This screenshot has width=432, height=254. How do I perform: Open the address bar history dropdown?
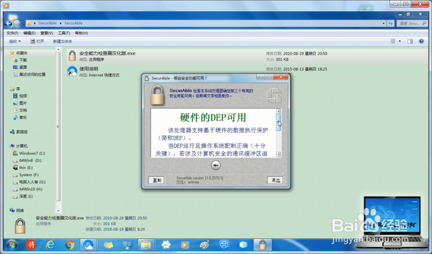click(384, 23)
